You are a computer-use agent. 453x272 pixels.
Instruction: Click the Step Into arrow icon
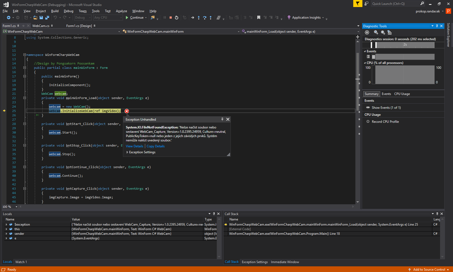[x=199, y=18]
